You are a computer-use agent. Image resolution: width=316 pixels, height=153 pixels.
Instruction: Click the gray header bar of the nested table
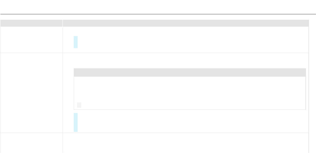coord(189,72)
